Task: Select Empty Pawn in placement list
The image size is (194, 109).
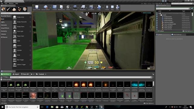Action: [x=22, y=27]
